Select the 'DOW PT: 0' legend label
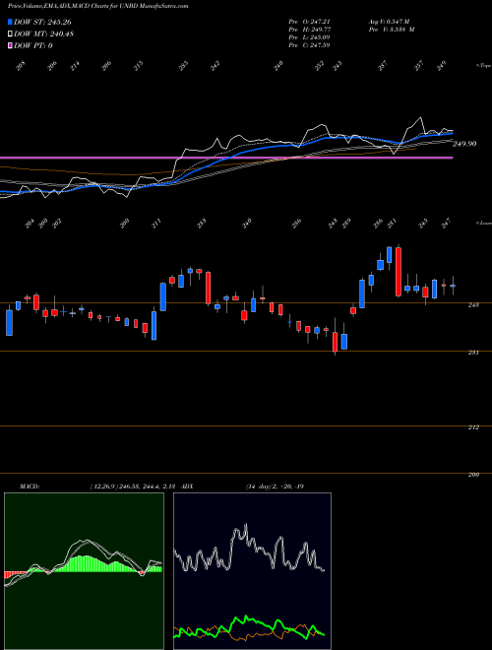492x650 pixels. [x=33, y=45]
